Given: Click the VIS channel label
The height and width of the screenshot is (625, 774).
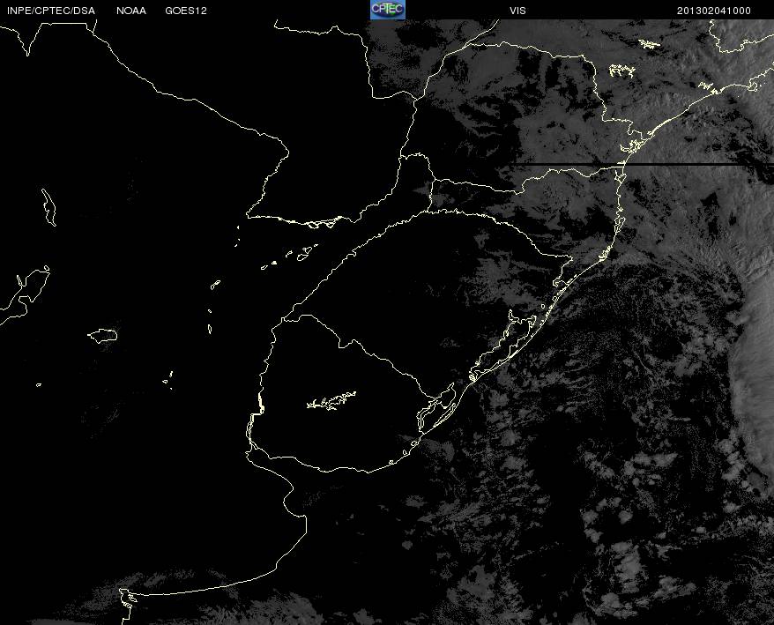Looking at the screenshot, I should (517, 11).
